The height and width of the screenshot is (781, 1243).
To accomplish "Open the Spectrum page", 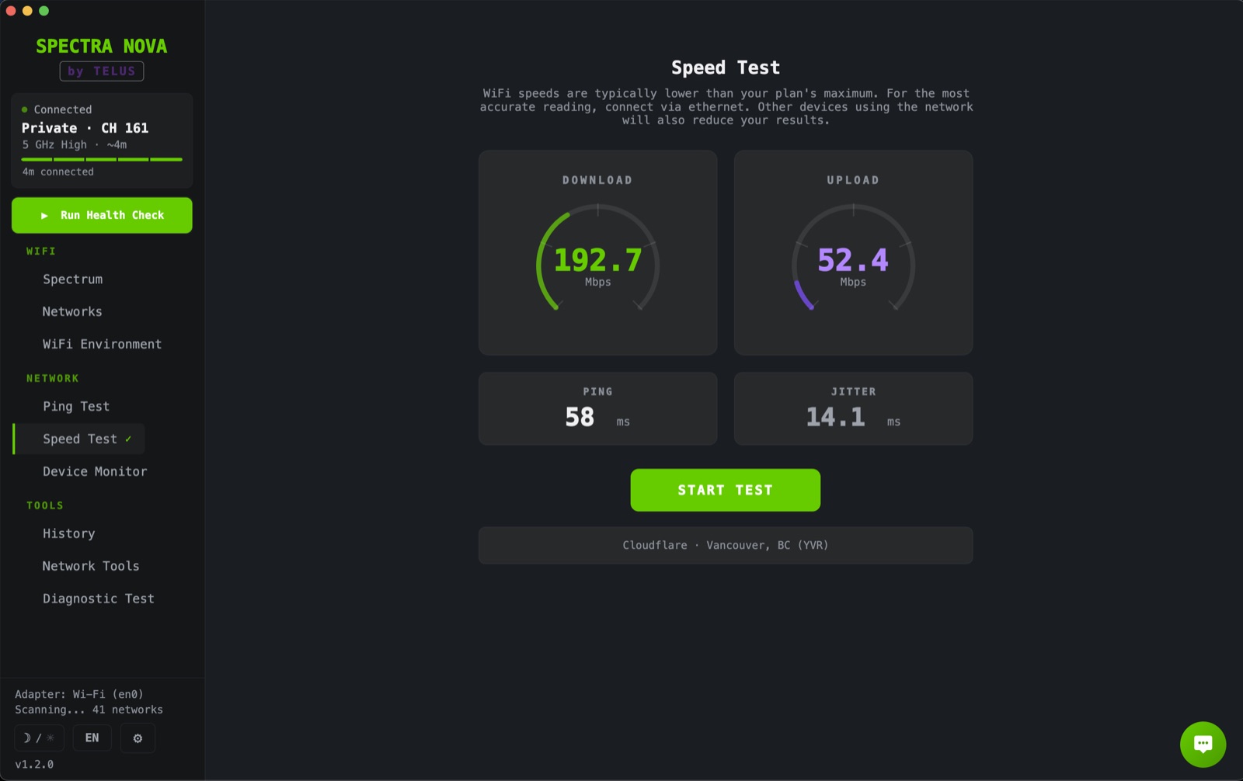I will point(72,279).
